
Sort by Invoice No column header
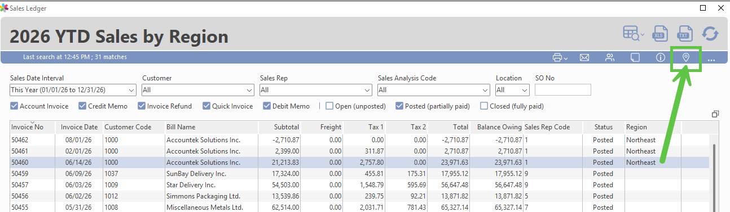pos(32,128)
